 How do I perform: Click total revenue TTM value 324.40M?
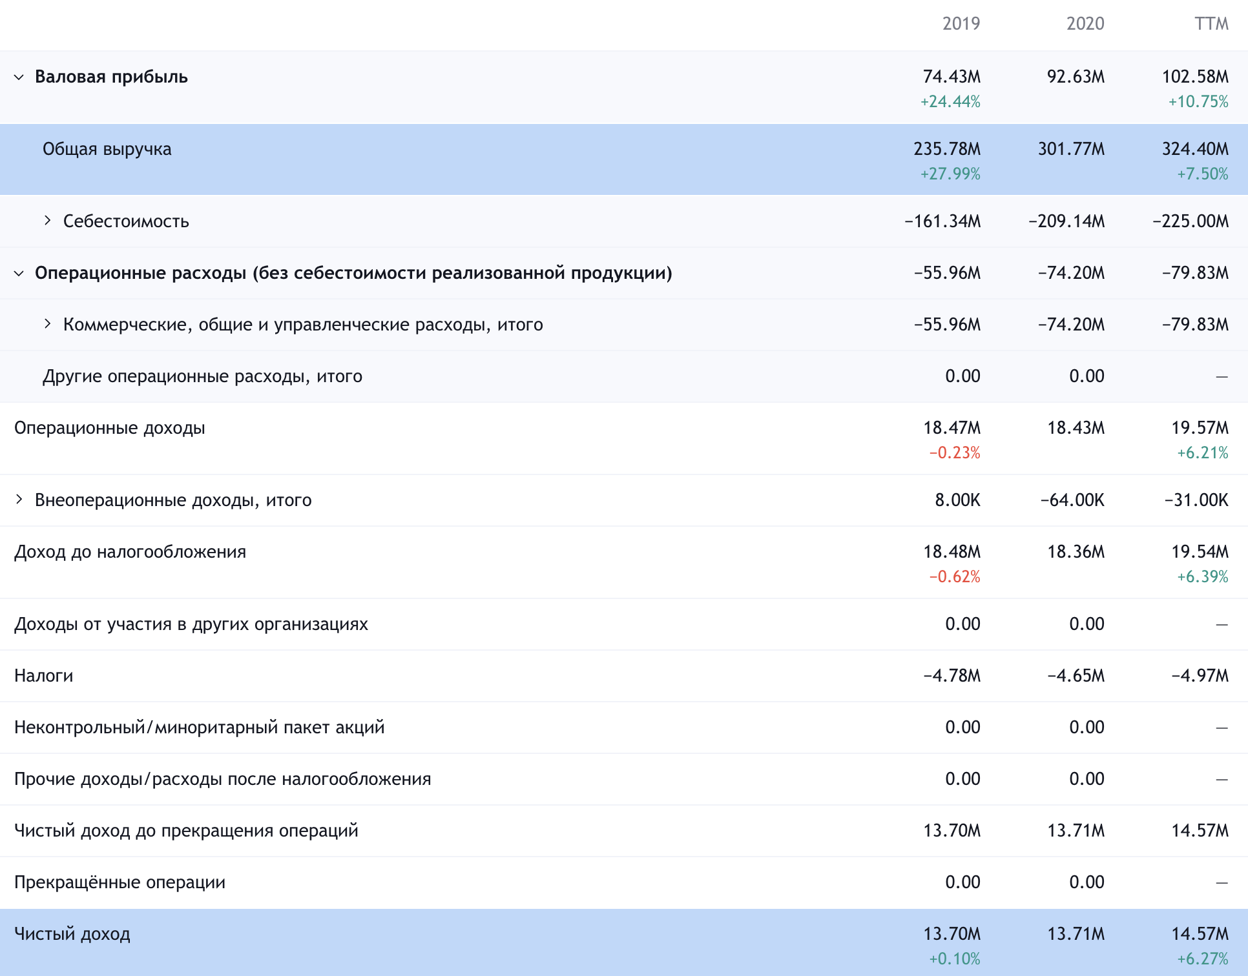(x=1195, y=149)
